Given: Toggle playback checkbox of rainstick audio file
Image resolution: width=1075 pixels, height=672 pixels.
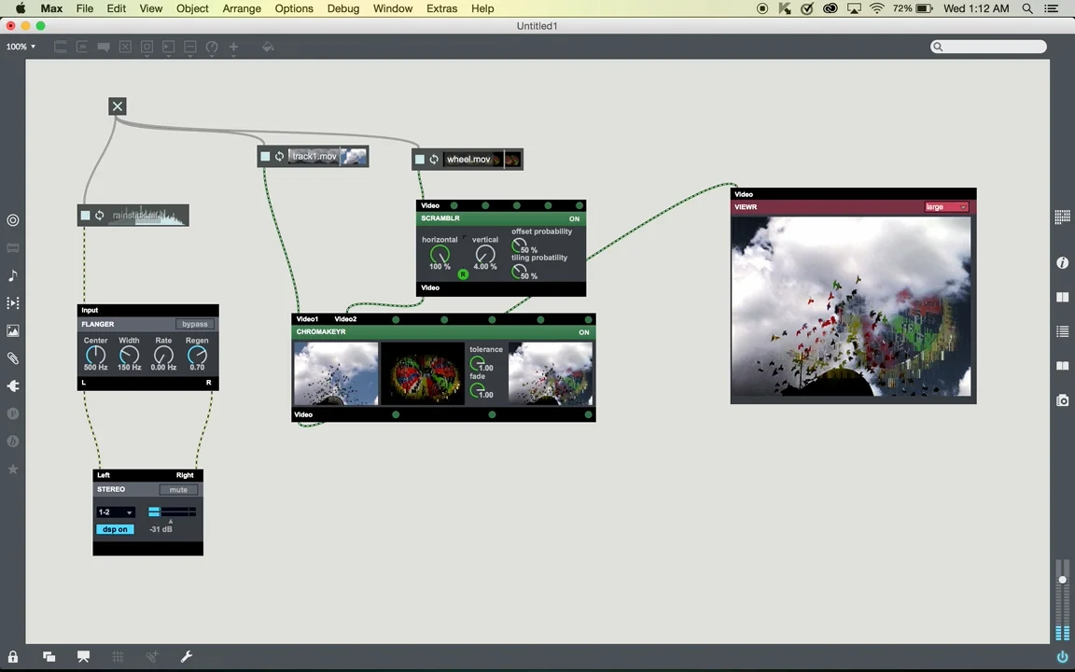Looking at the screenshot, I should click(86, 216).
